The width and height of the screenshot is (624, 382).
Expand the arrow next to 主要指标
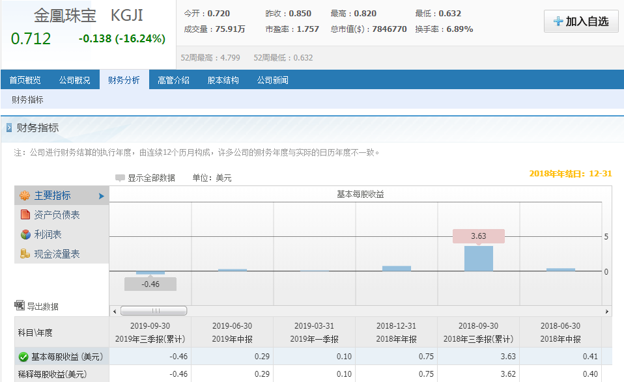(102, 195)
